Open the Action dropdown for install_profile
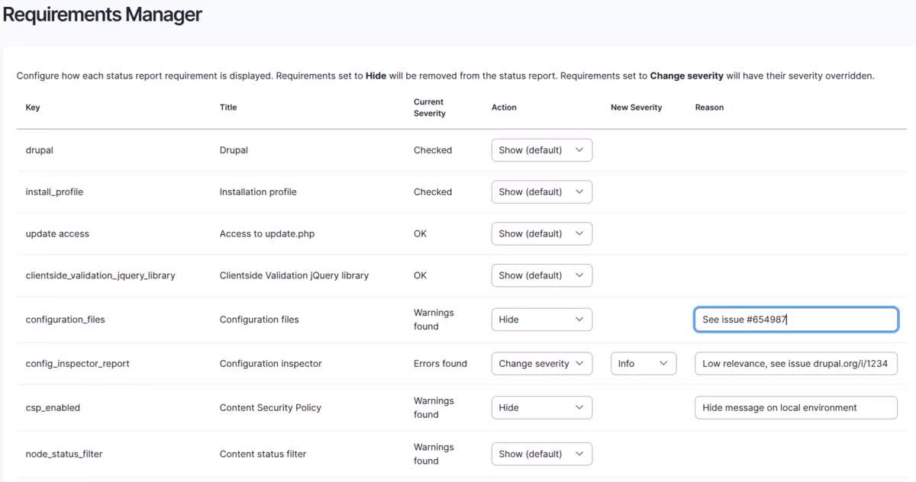This screenshot has width=916, height=482. 541,191
